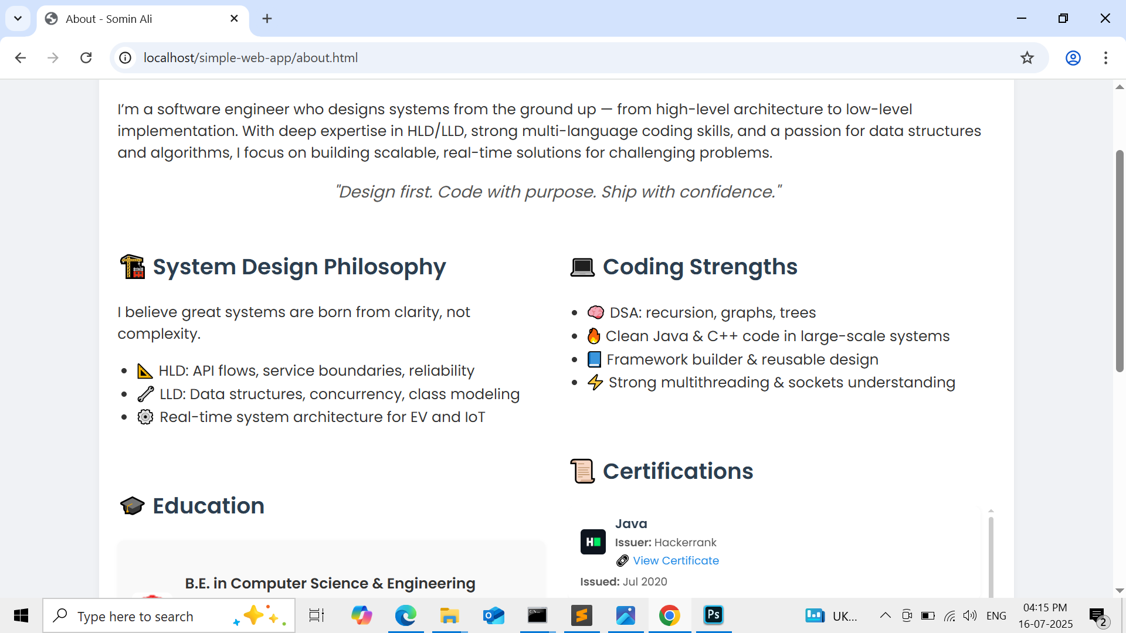Open Sublime Text from taskbar
1126x633 pixels.
[581, 615]
